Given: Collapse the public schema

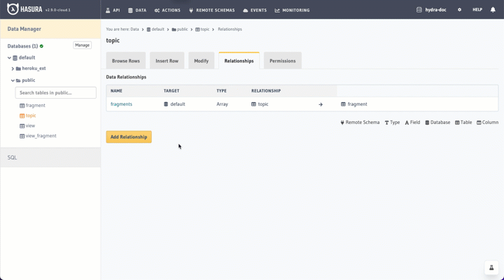Looking at the screenshot, I should tap(13, 80).
